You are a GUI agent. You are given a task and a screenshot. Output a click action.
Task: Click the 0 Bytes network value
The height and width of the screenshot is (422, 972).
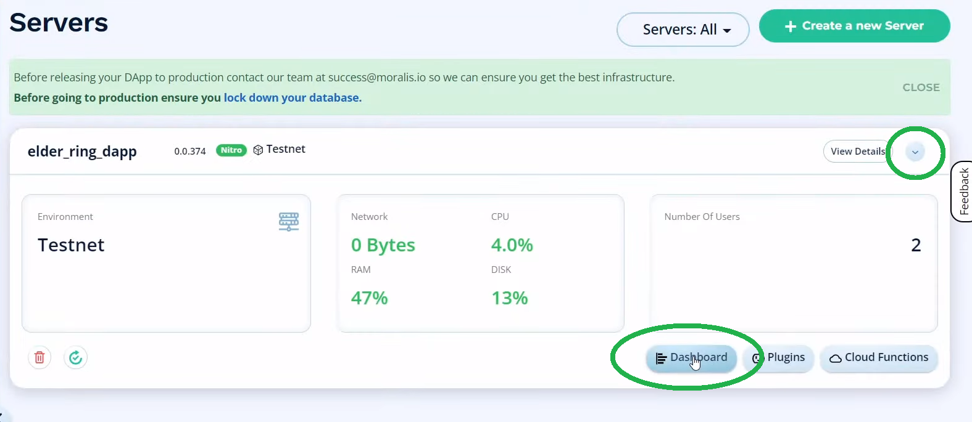pyautogui.click(x=383, y=245)
